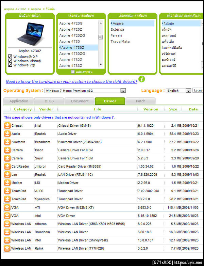Open the Language dropdown set to English
Image resolution: width=204 pixels, height=266 pixels.
tap(178, 91)
